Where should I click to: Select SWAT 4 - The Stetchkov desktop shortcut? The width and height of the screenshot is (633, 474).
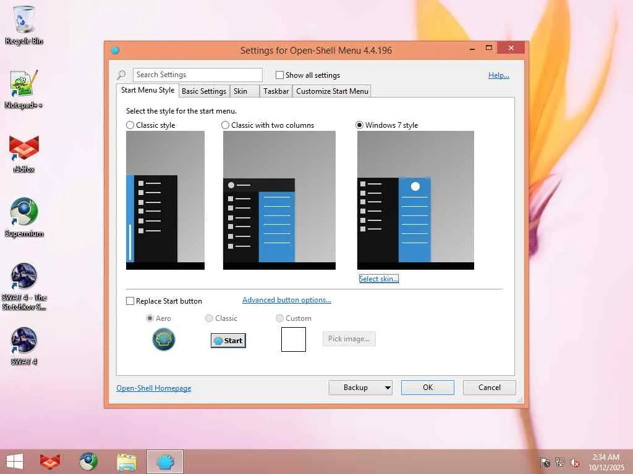24,286
